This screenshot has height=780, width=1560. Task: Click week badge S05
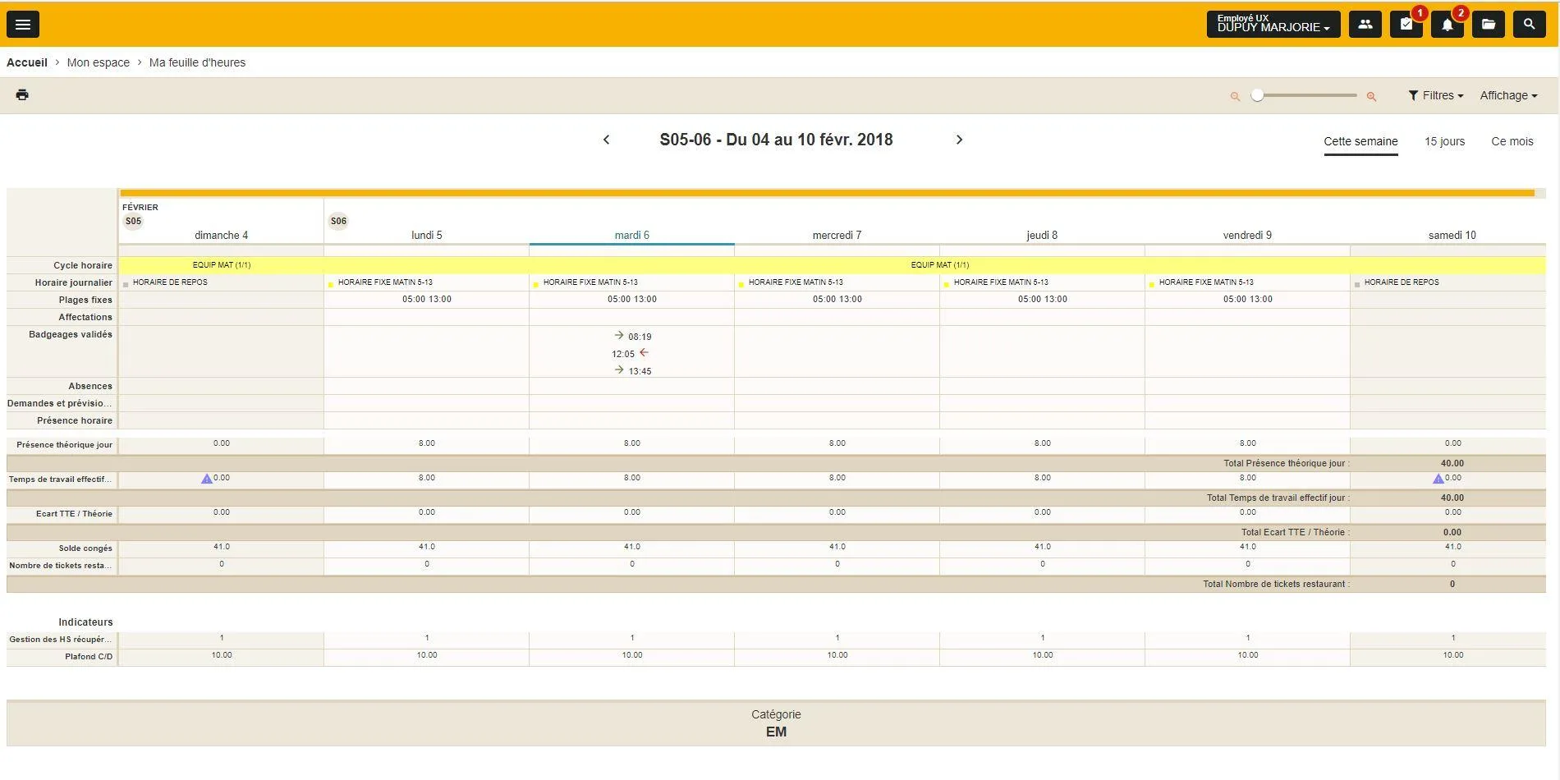pyautogui.click(x=133, y=221)
